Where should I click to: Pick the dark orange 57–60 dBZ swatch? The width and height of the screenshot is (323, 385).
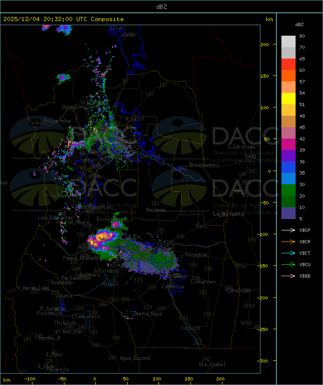pyautogui.click(x=288, y=75)
